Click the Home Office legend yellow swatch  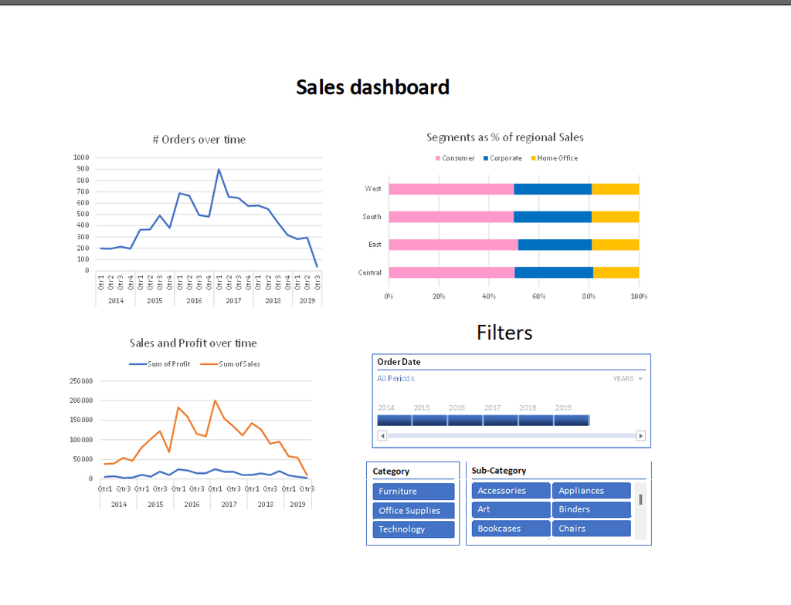pos(533,158)
